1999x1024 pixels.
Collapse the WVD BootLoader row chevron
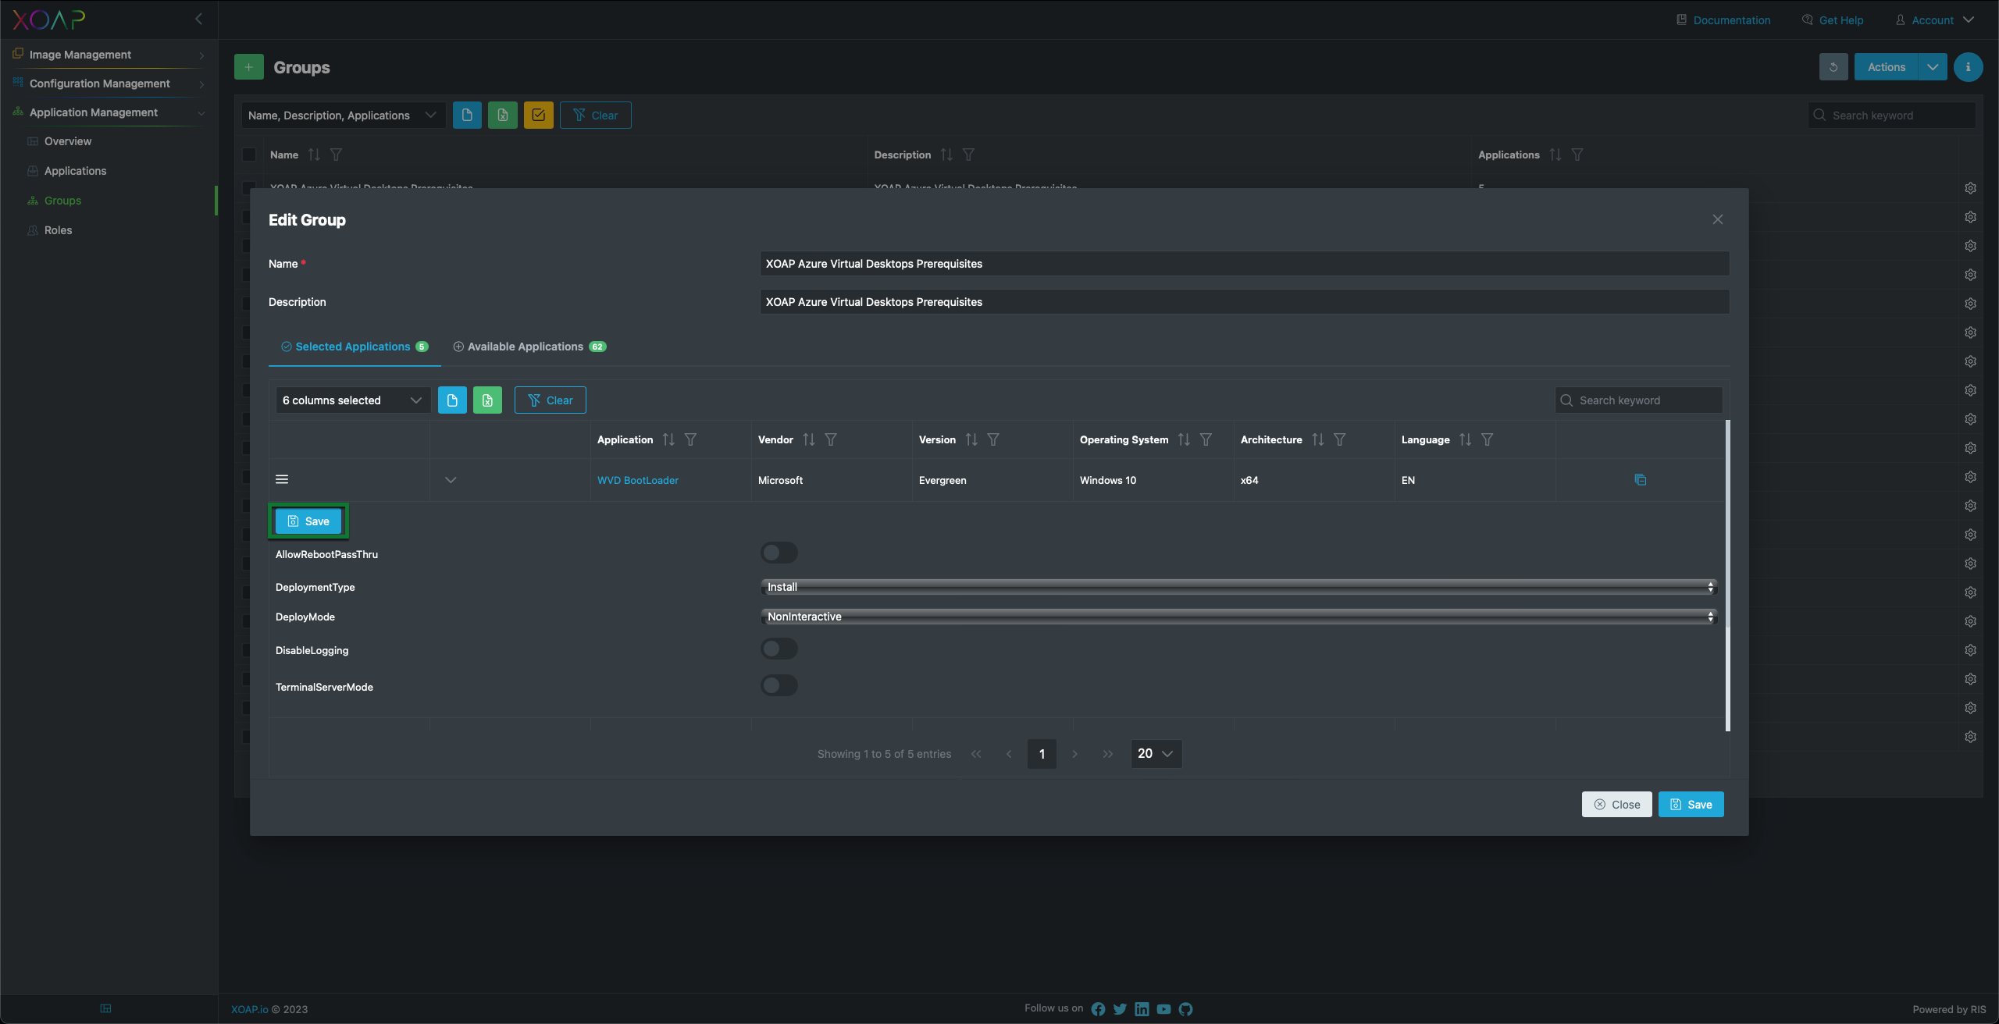pyautogui.click(x=451, y=479)
